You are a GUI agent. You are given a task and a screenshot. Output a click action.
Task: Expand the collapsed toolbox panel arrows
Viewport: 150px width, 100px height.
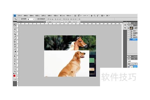(13, 22)
